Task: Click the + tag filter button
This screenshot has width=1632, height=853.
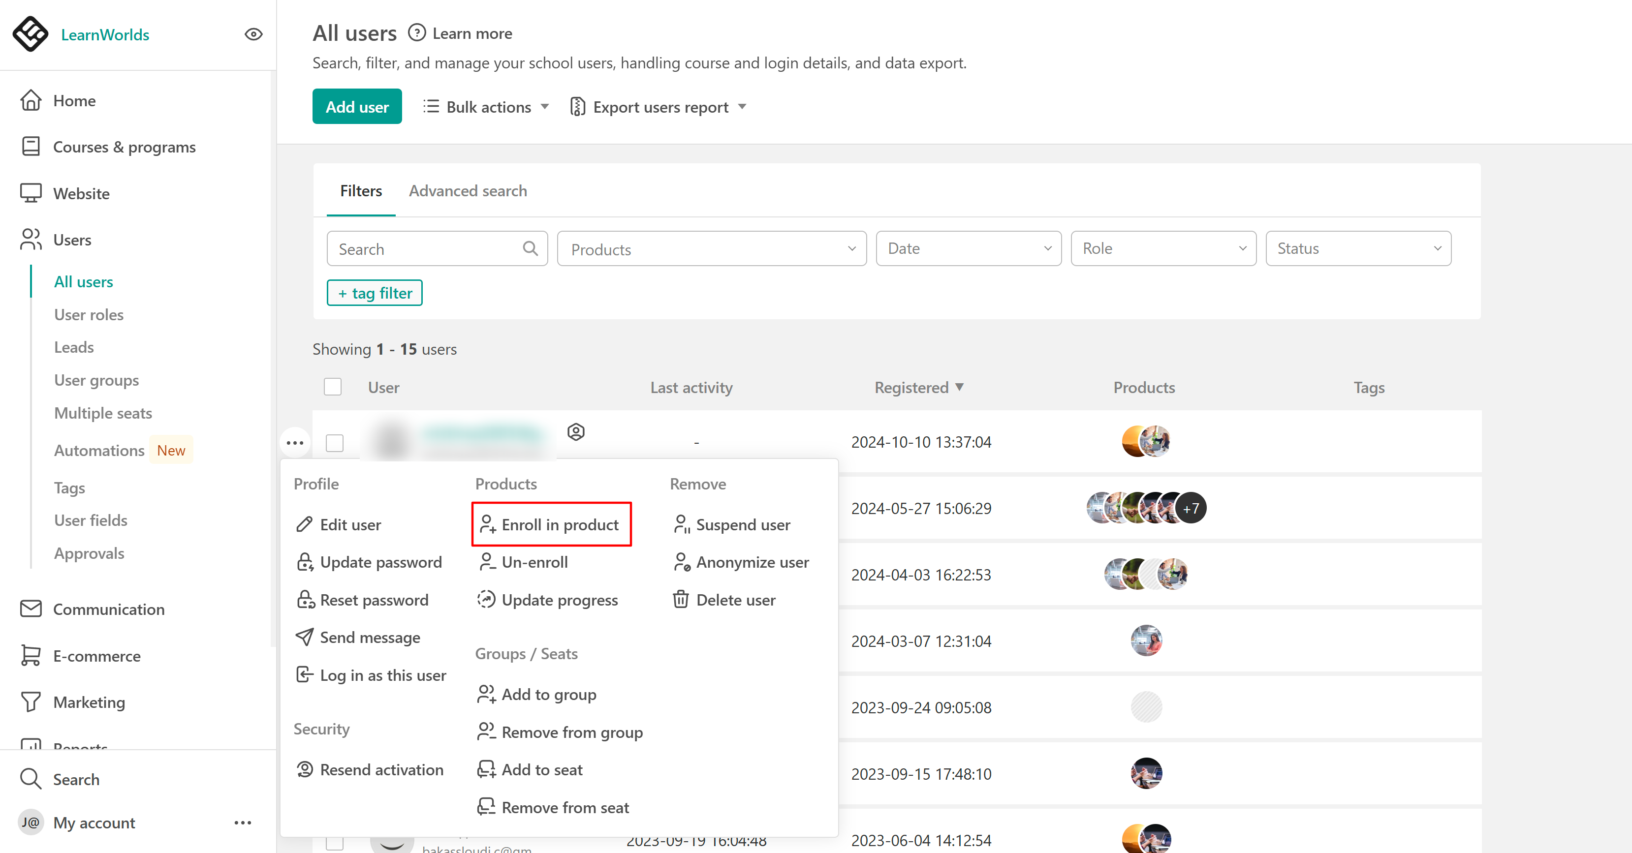Action: pos(375,293)
